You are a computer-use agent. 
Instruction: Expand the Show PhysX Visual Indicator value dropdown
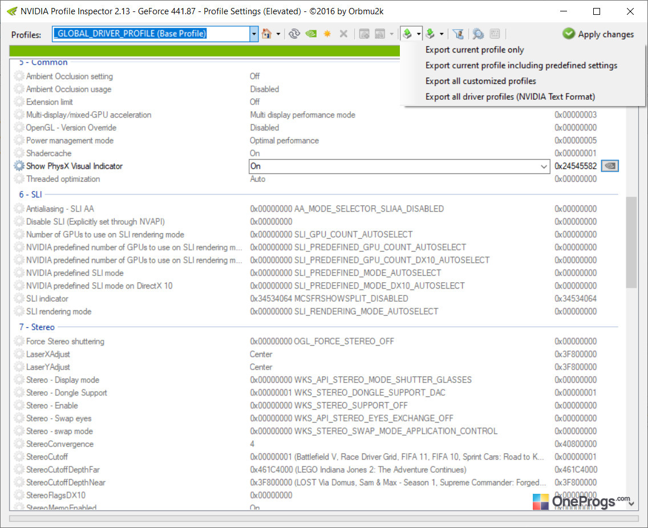(x=544, y=166)
